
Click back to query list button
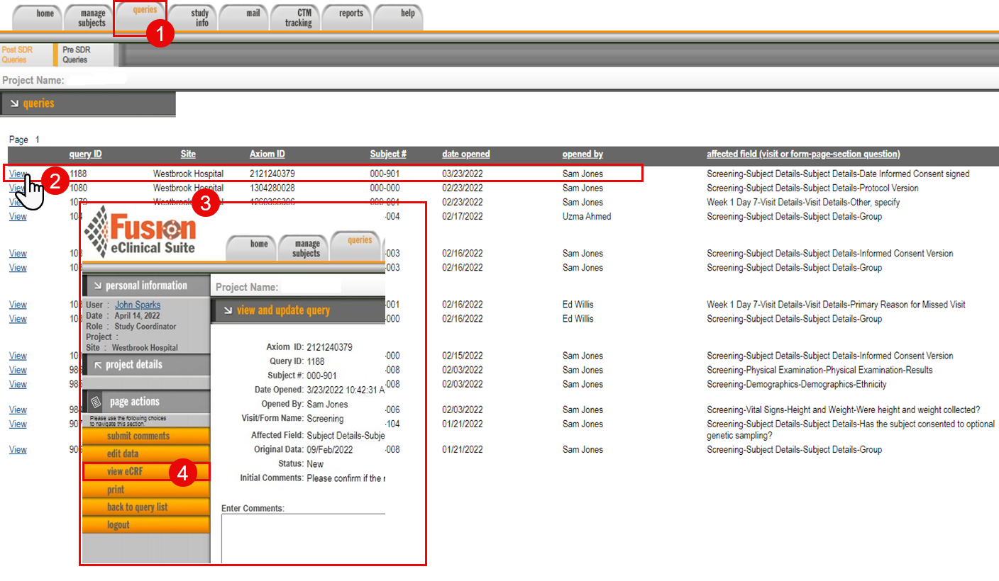point(146,507)
